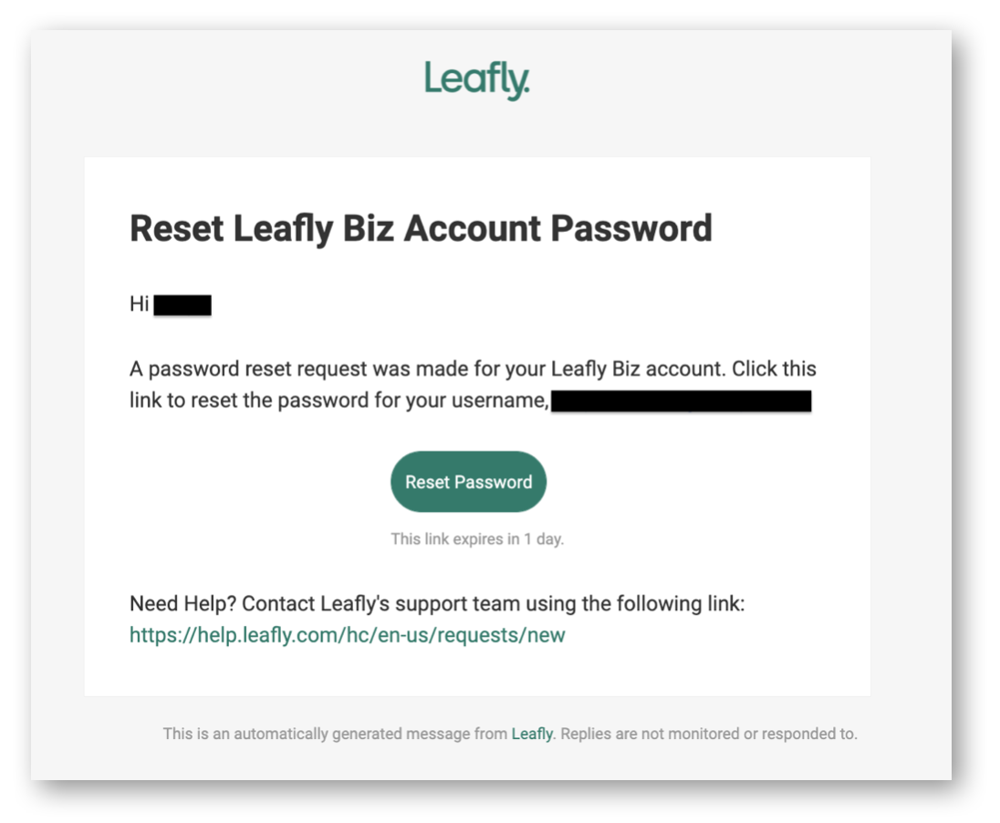Image resolution: width=1000 pixels, height=823 pixels.
Task: Open the help.leafly.com support request link
Action: tap(348, 635)
